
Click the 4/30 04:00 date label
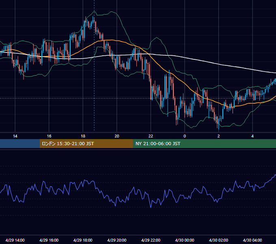(x=252, y=240)
